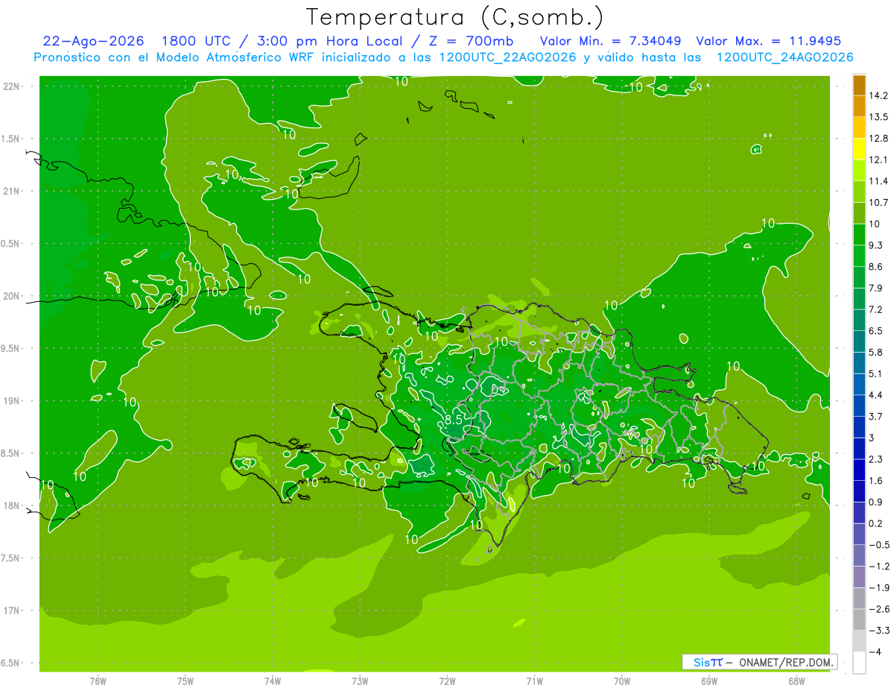Click the "8.6" value on the color scale

point(875,267)
